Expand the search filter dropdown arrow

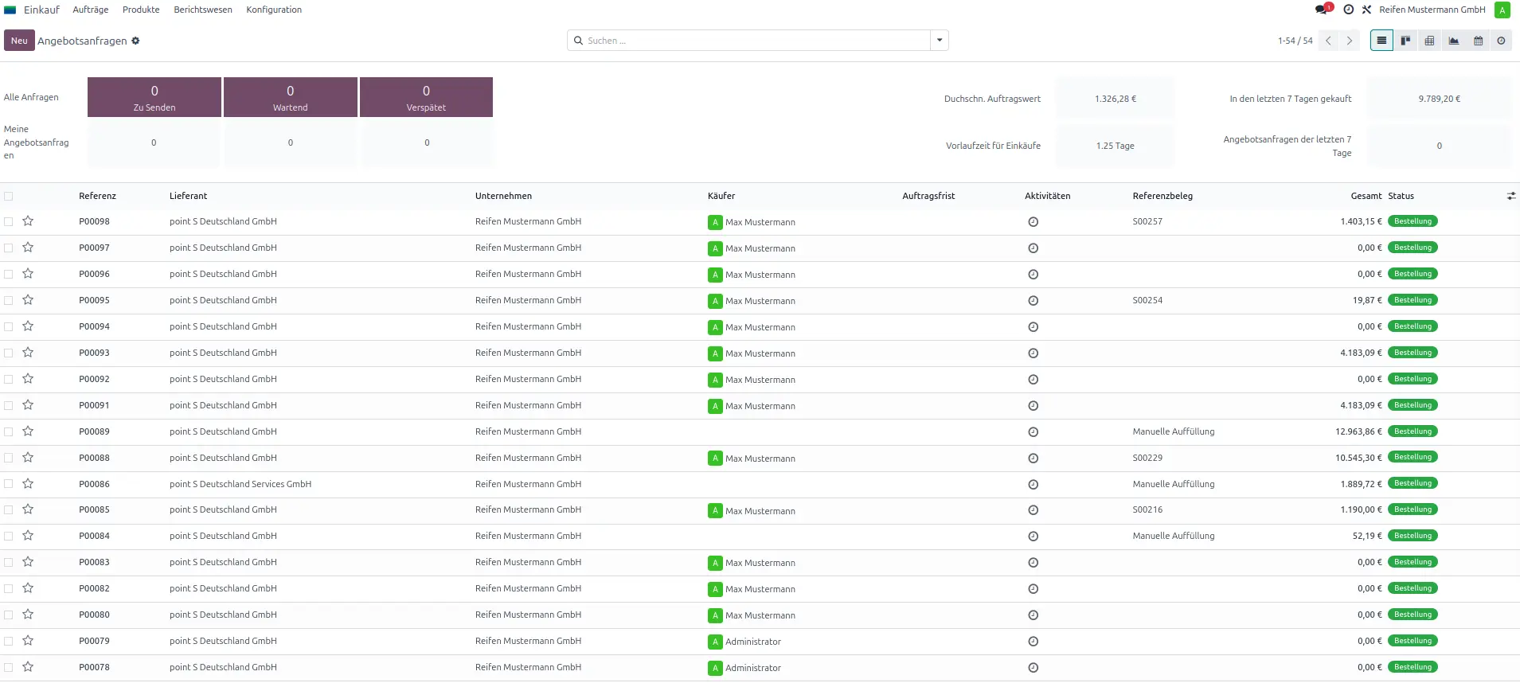(x=940, y=41)
